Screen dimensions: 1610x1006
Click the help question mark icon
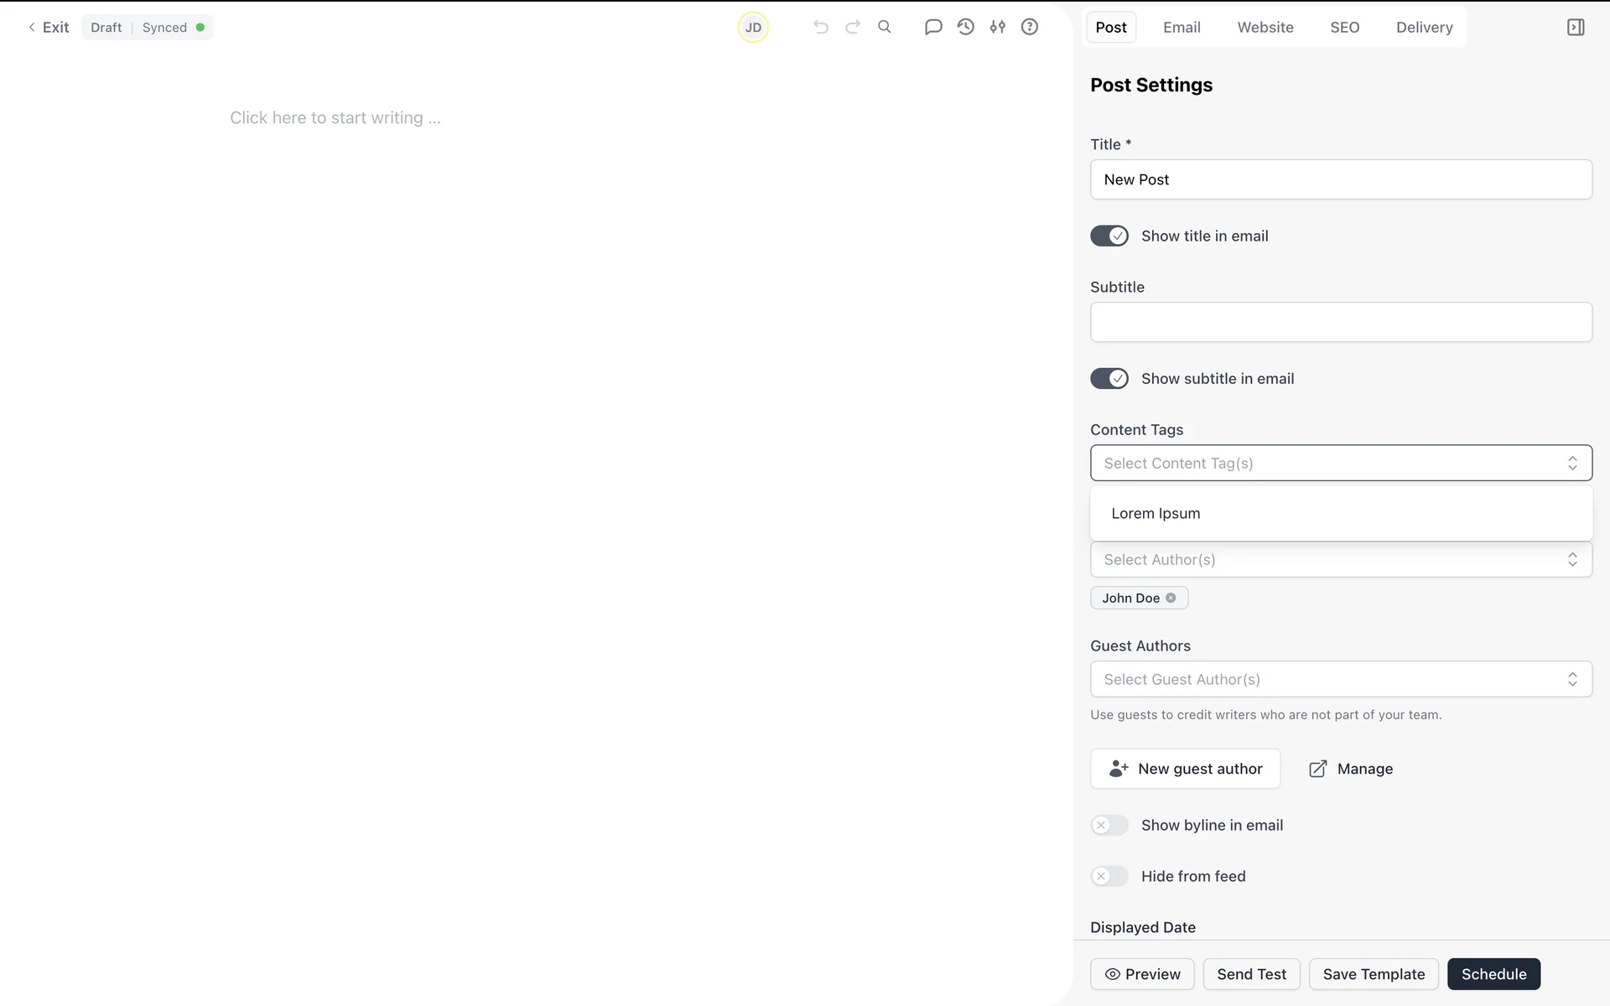coord(1030,27)
